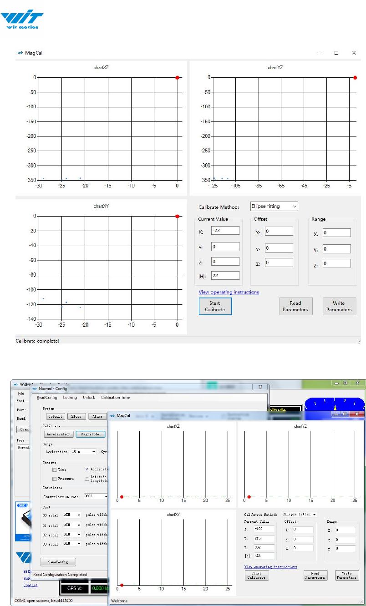Click the blue attitude gauge indicator
The image size is (366, 606).
tap(335, 401)
